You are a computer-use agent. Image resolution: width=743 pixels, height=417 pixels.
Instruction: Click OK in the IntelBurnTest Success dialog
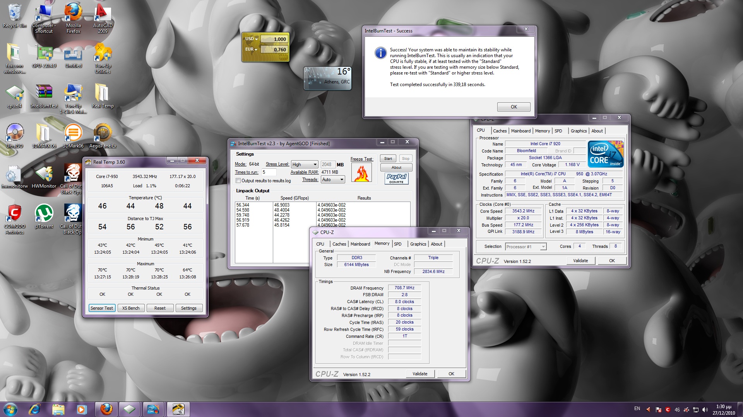point(514,107)
